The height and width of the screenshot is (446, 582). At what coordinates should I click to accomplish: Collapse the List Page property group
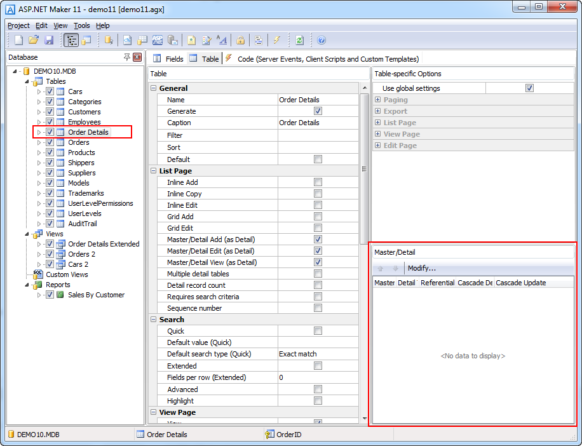tap(153, 171)
